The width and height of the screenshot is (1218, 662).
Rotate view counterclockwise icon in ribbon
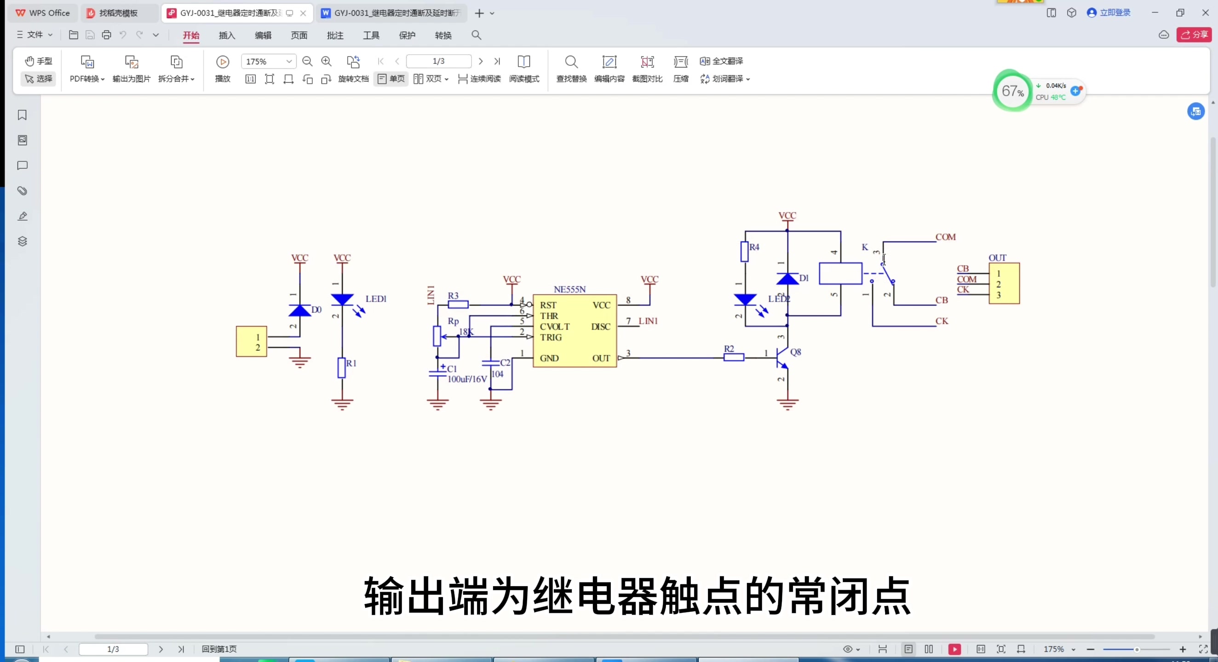point(307,79)
